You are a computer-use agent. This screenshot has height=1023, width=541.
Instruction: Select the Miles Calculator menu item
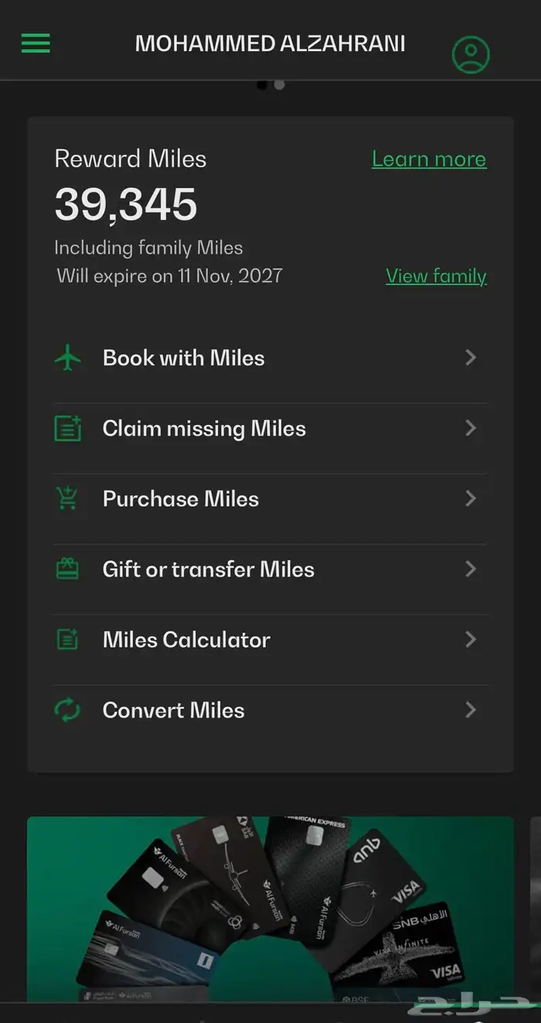pyautogui.click(x=186, y=640)
